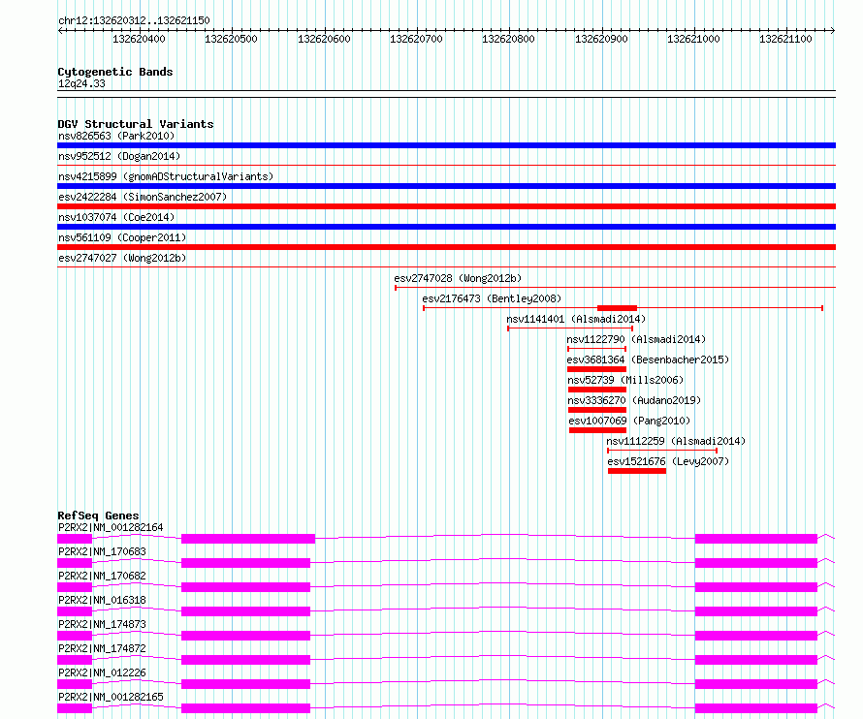This screenshot has height=719, width=863.
Task: Open variant nsv4215899 (gnomADStructuralVariants)
Action: click(166, 176)
